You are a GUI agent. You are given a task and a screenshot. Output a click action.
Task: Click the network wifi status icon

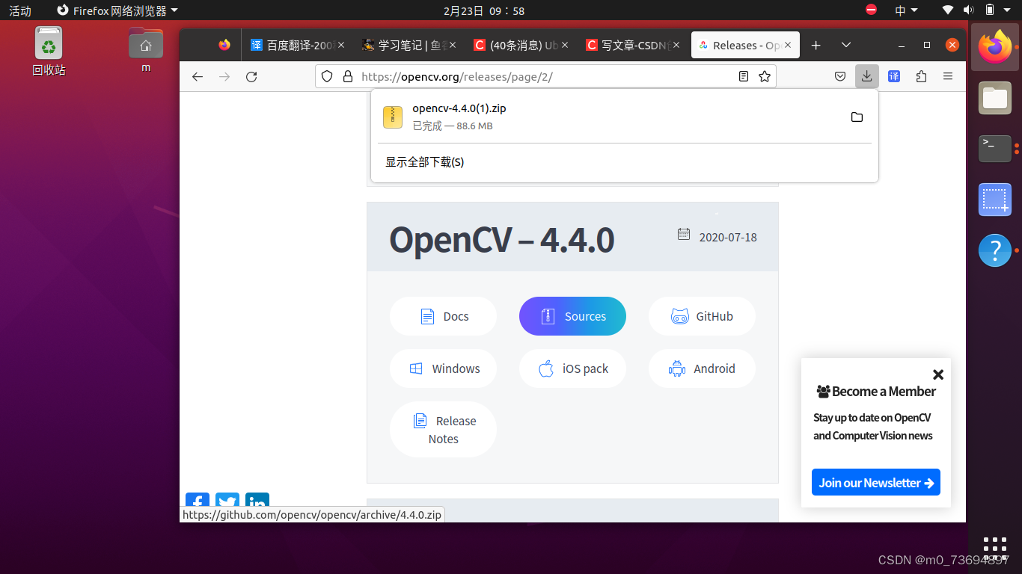click(948, 10)
